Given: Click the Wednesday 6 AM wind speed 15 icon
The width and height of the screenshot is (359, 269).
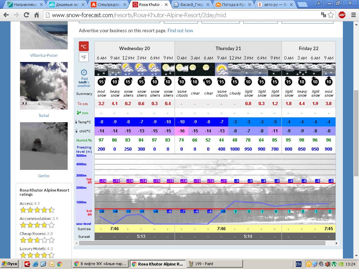Looking at the screenshot, I should pyautogui.click(x=101, y=82).
